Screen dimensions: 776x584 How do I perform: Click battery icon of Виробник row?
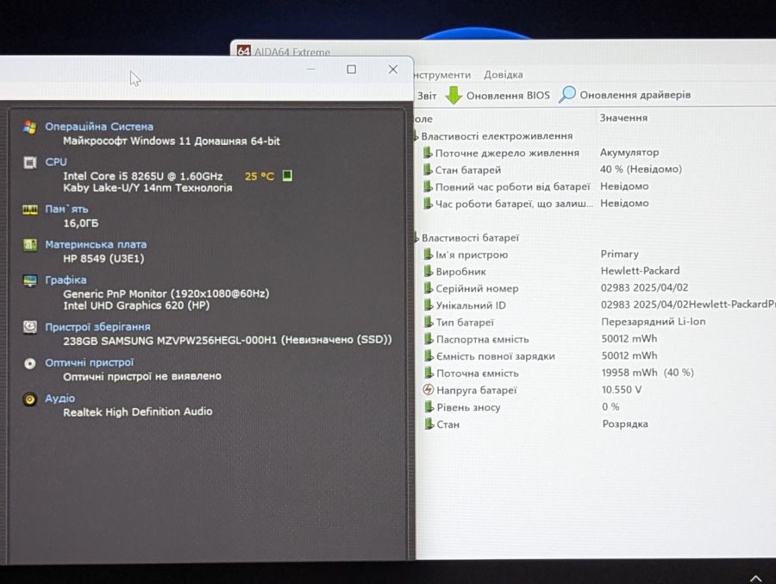pos(428,272)
